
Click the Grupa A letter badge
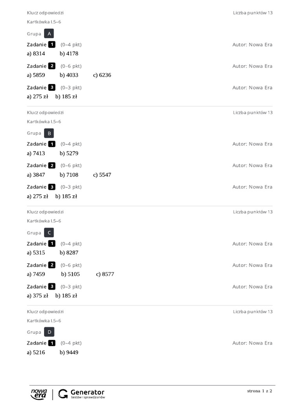tap(49, 34)
